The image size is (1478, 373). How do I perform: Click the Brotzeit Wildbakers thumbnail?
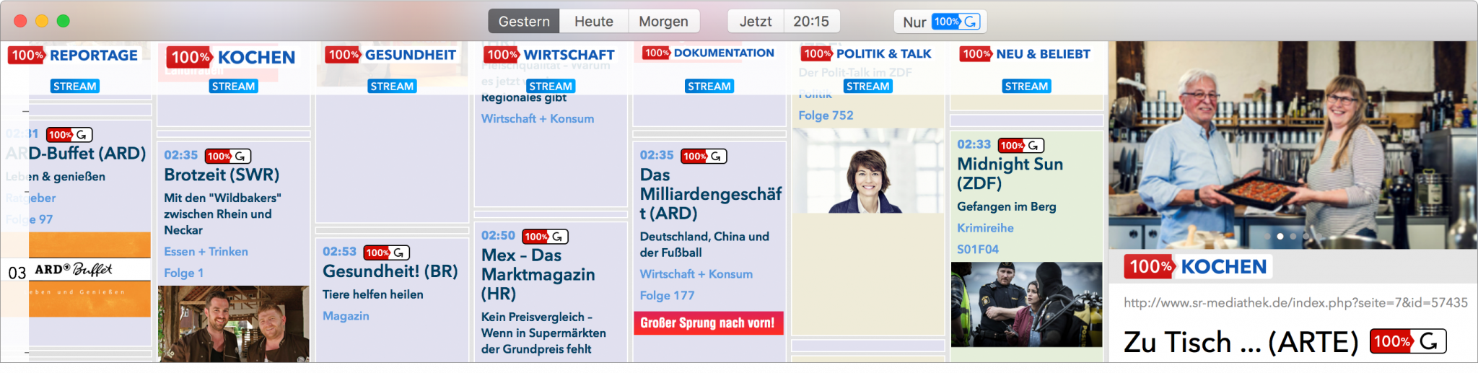[234, 323]
